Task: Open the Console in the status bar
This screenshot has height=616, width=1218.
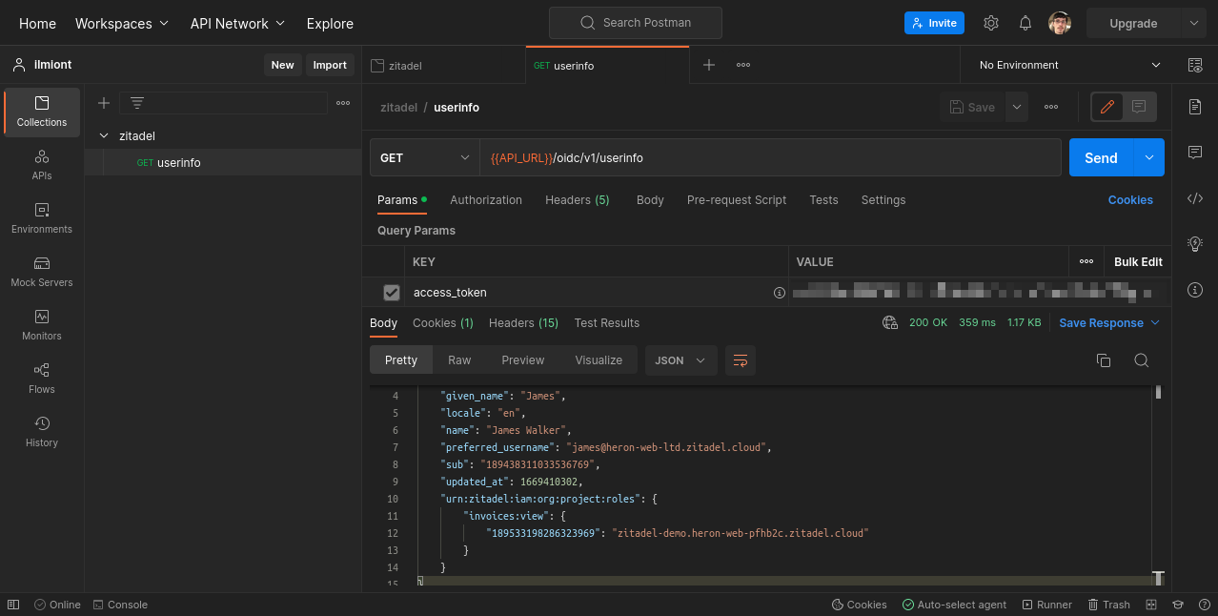Action: point(120,605)
